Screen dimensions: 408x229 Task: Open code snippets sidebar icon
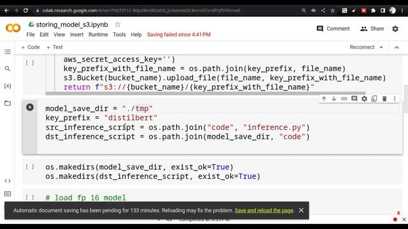click(8, 181)
